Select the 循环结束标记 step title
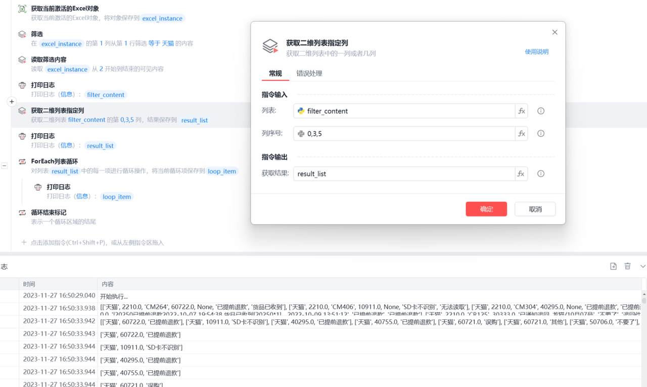Viewport: 647px width, 387px height. tap(49, 212)
